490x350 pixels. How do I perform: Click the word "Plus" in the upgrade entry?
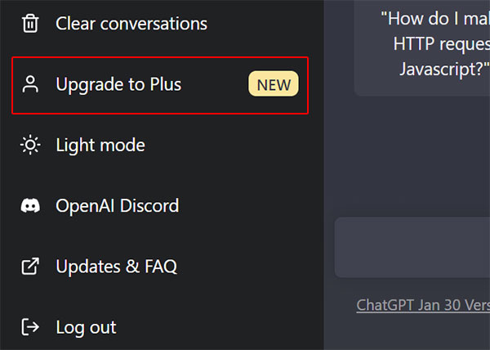click(166, 84)
